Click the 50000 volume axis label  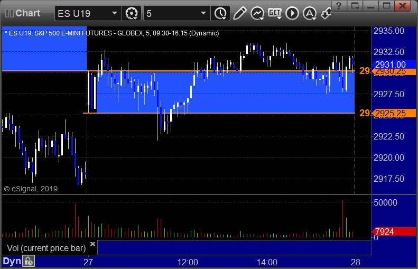click(385, 202)
